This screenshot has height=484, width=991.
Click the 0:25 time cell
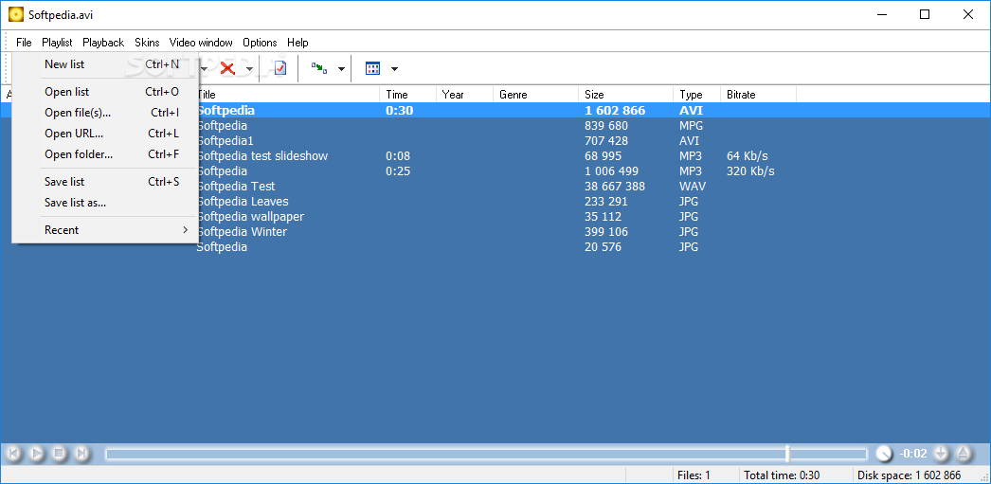click(x=398, y=171)
